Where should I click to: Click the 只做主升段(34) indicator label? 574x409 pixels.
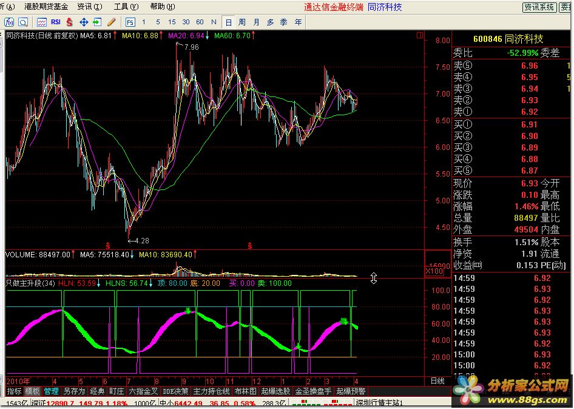[x=30, y=283]
